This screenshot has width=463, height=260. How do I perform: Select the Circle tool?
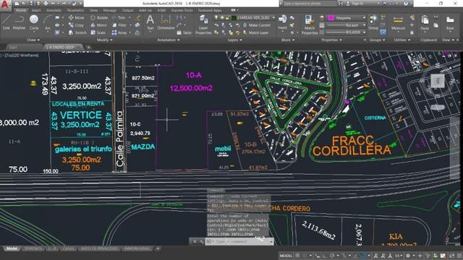[x=34, y=23]
